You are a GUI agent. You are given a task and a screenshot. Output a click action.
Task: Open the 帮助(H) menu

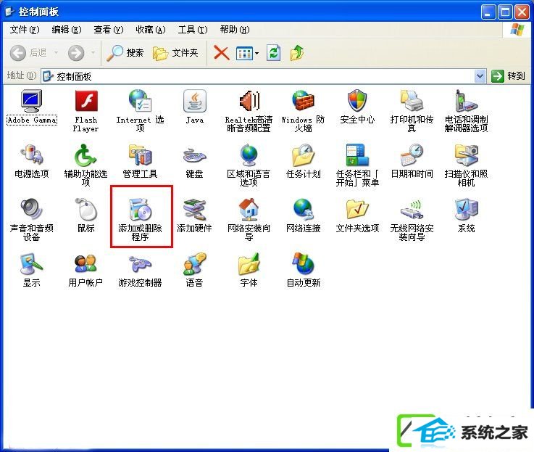pyautogui.click(x=235, y=30)
